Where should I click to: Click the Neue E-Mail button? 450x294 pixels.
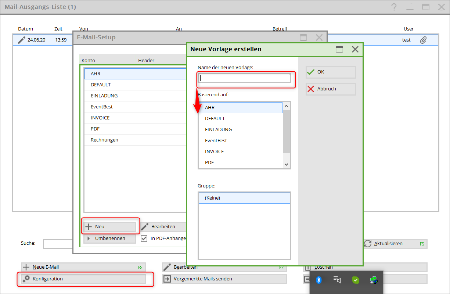(x=83, y=267)
